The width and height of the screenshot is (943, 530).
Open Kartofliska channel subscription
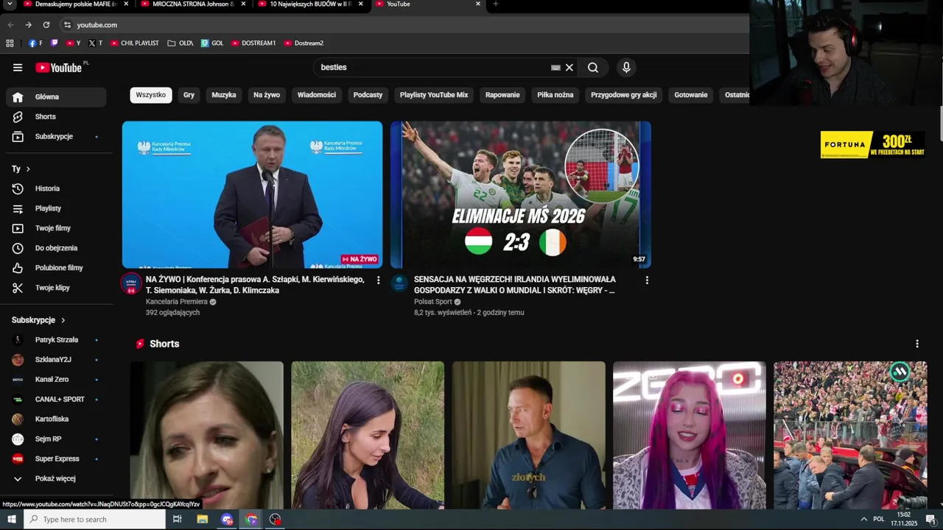[x=56, y=420]
